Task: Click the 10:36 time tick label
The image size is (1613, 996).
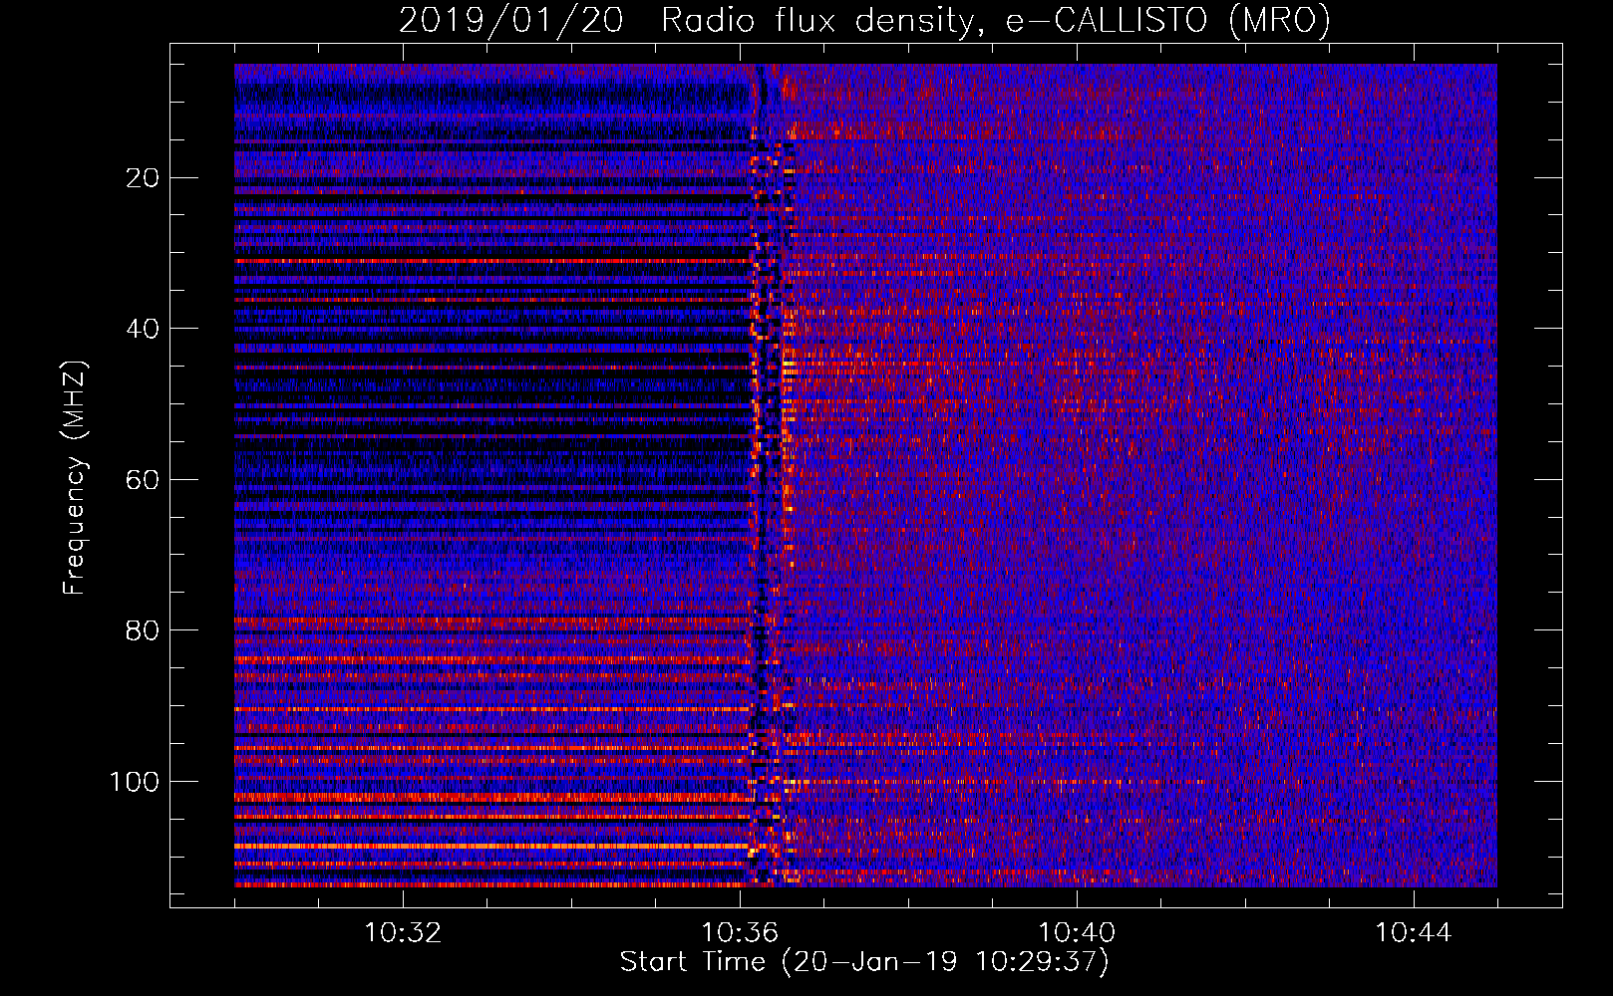Action: pyautogui.click(x=740, y=933)
